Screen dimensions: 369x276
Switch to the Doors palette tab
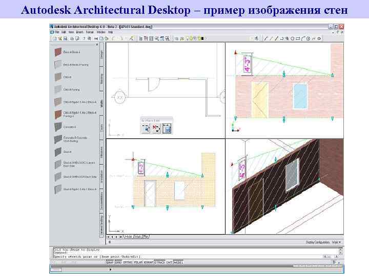click(101, 128)
